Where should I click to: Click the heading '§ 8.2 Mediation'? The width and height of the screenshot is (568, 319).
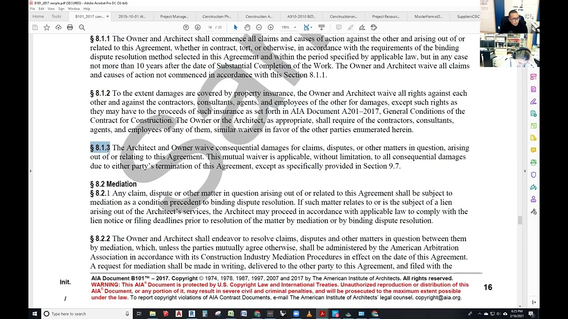[113, 184]
